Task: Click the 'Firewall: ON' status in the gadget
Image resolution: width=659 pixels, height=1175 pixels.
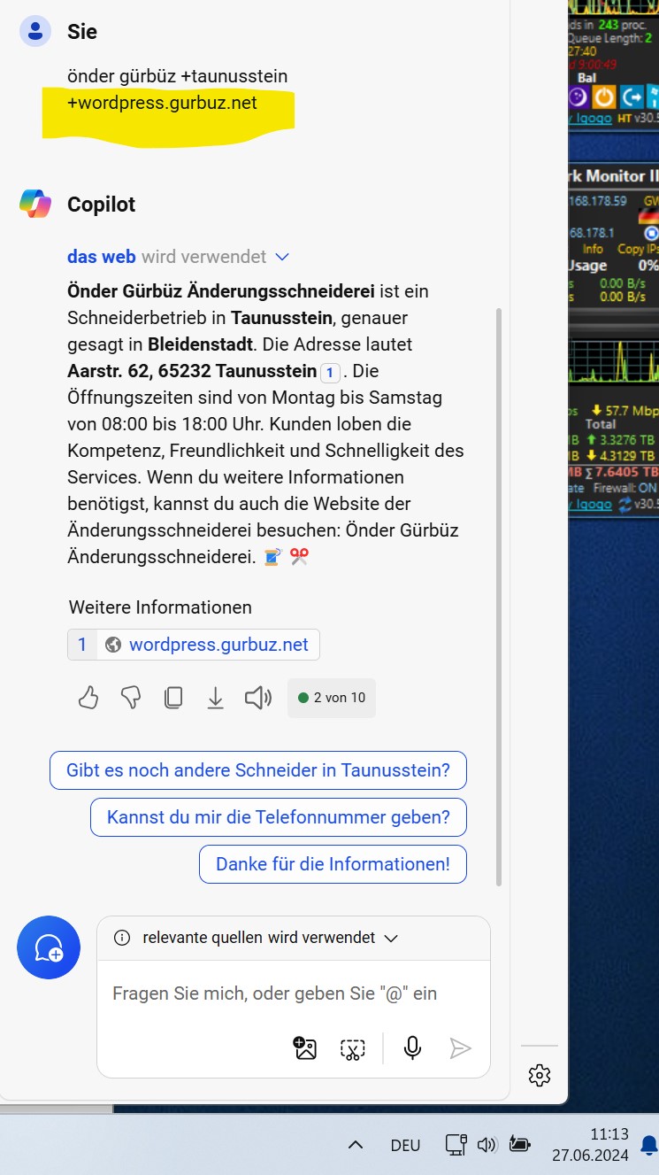Action: (x=625, y=488)
